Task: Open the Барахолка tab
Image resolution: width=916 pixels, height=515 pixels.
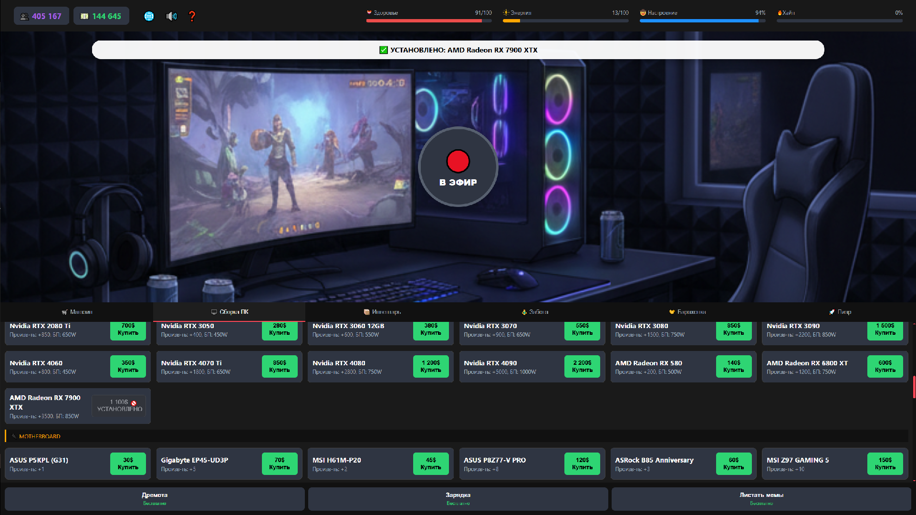Action: (687, 312)
